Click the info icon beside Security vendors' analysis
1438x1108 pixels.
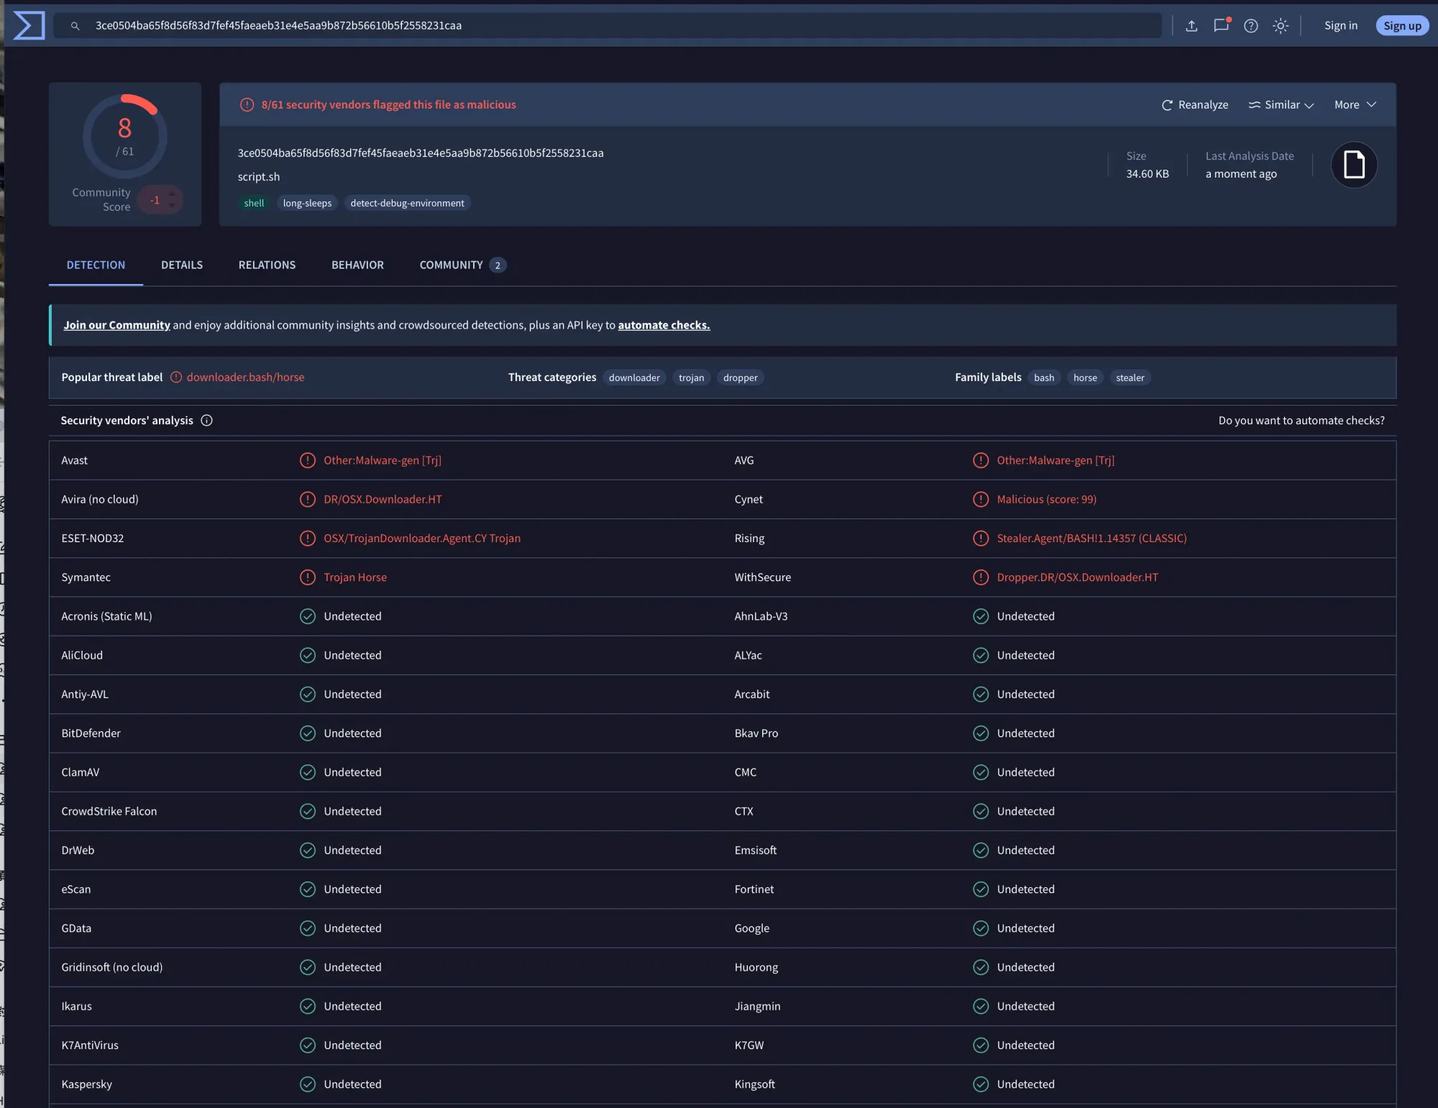pyautogui.click(x=207, y=421)
